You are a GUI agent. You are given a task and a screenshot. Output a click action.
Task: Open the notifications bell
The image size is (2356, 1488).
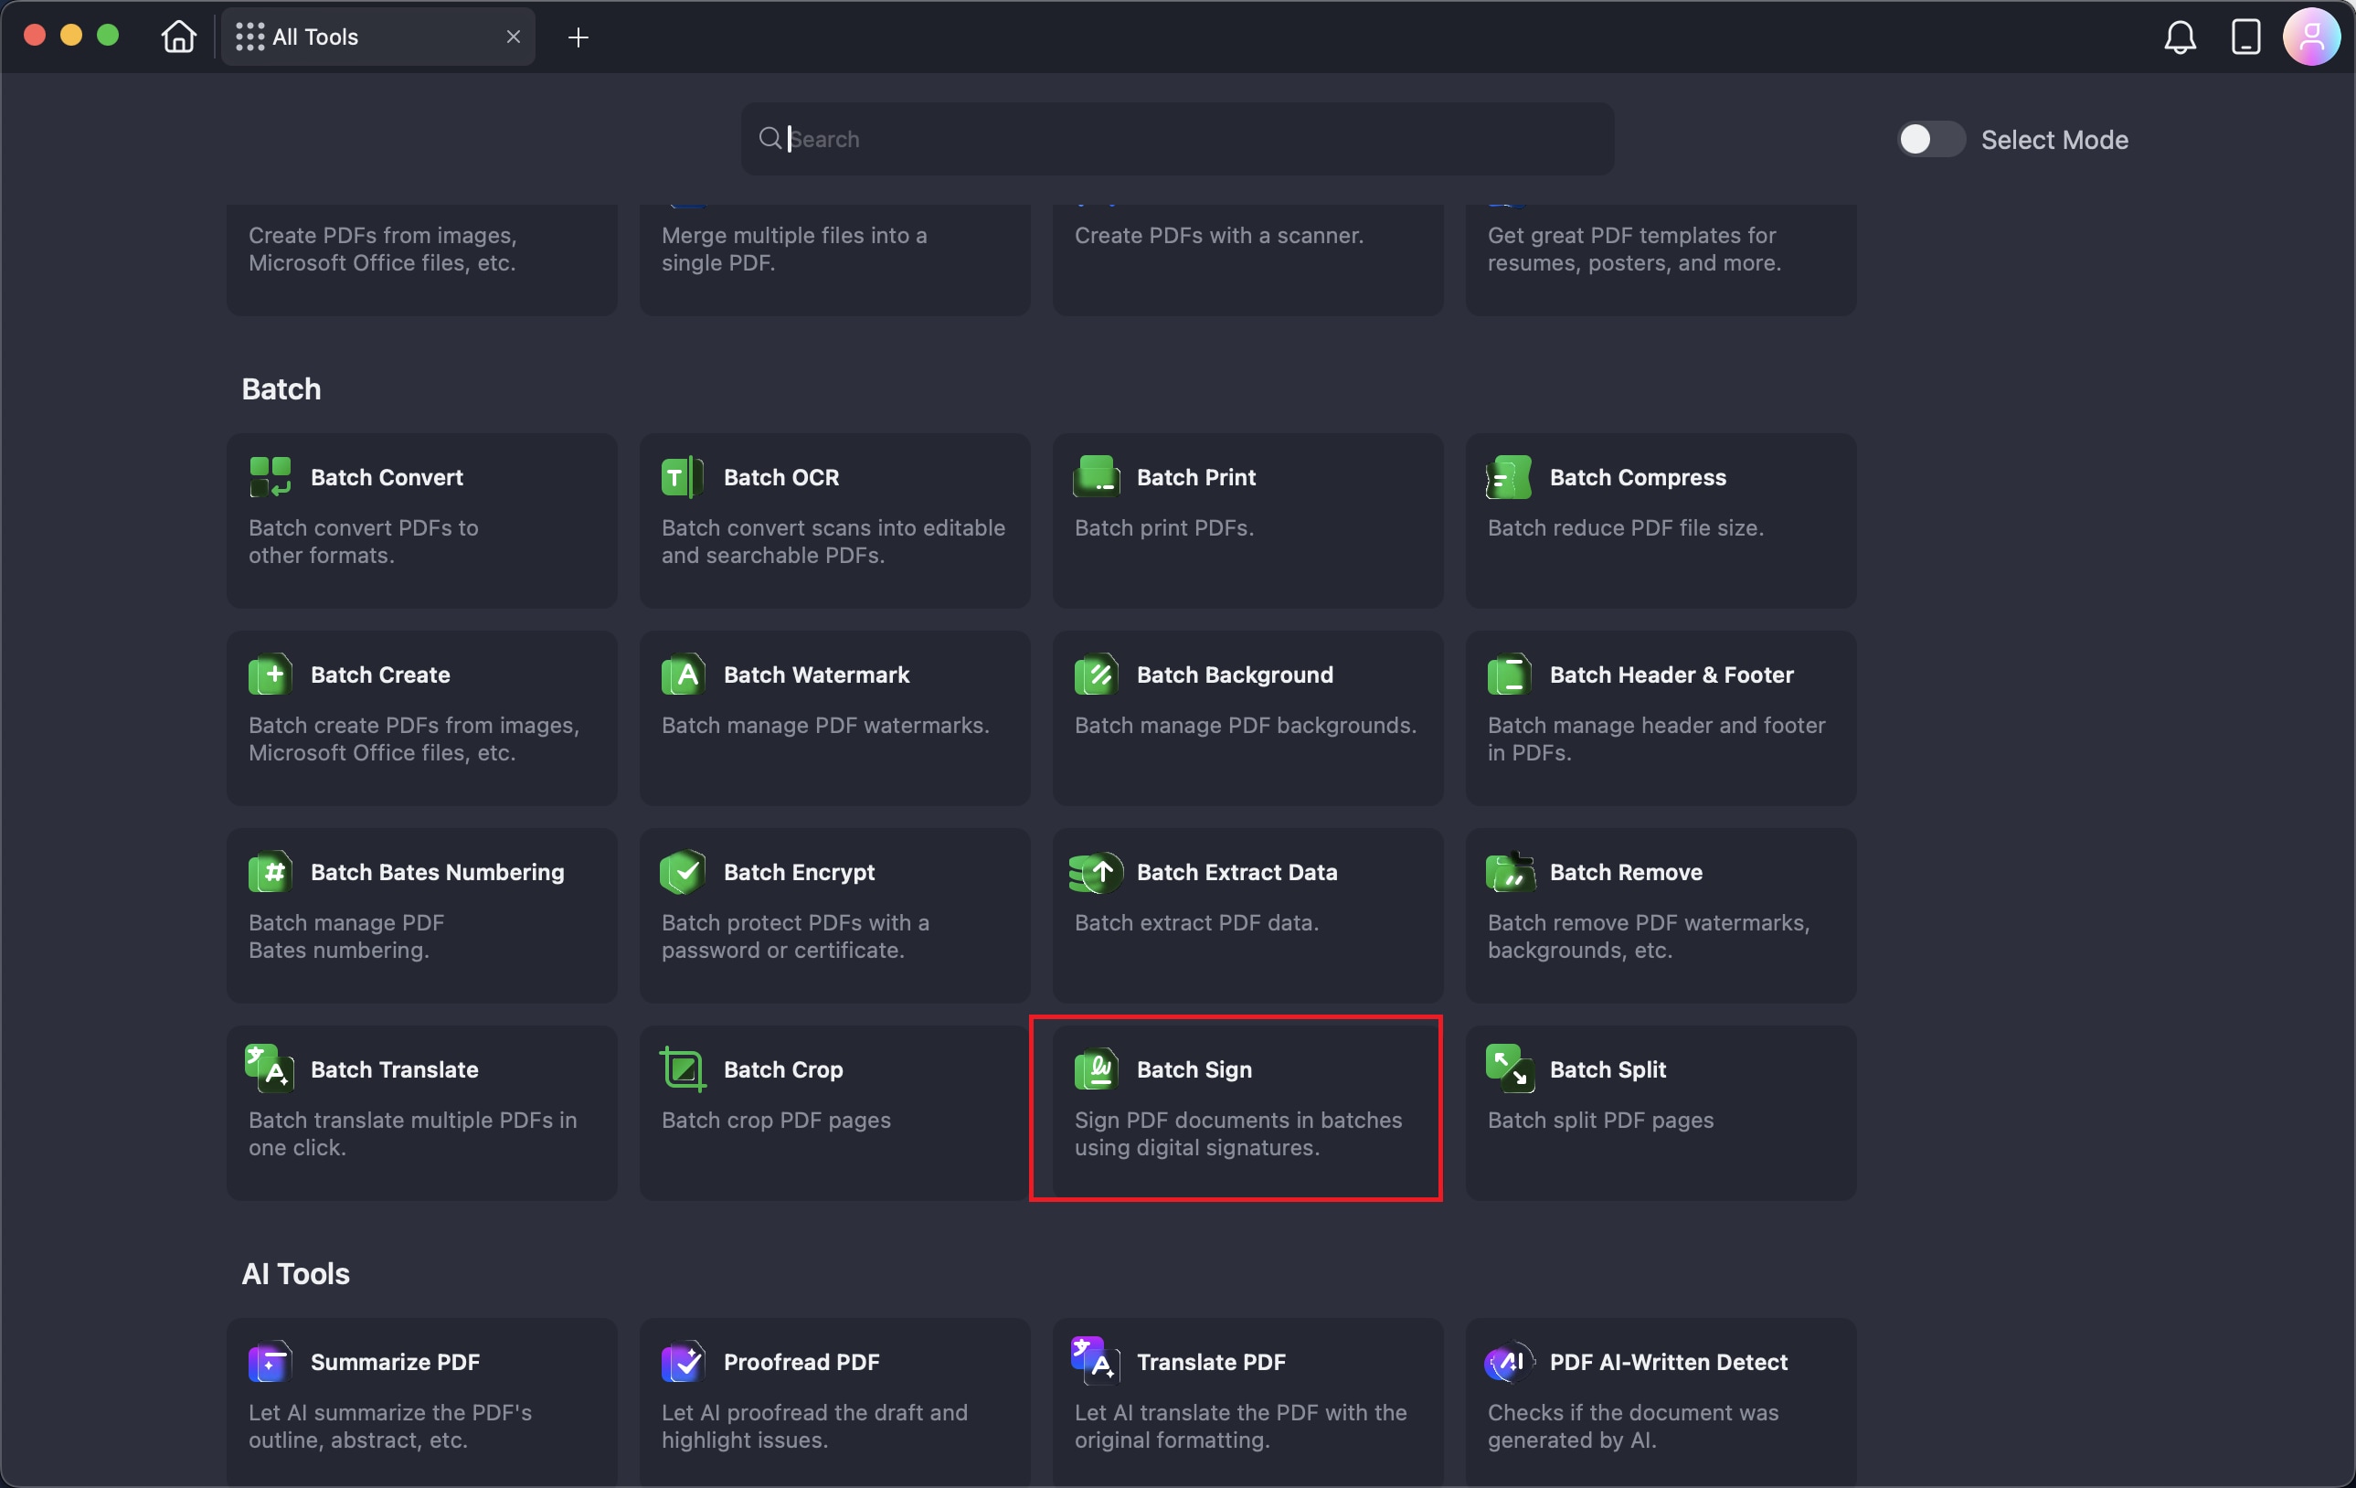click(2180, 37)
